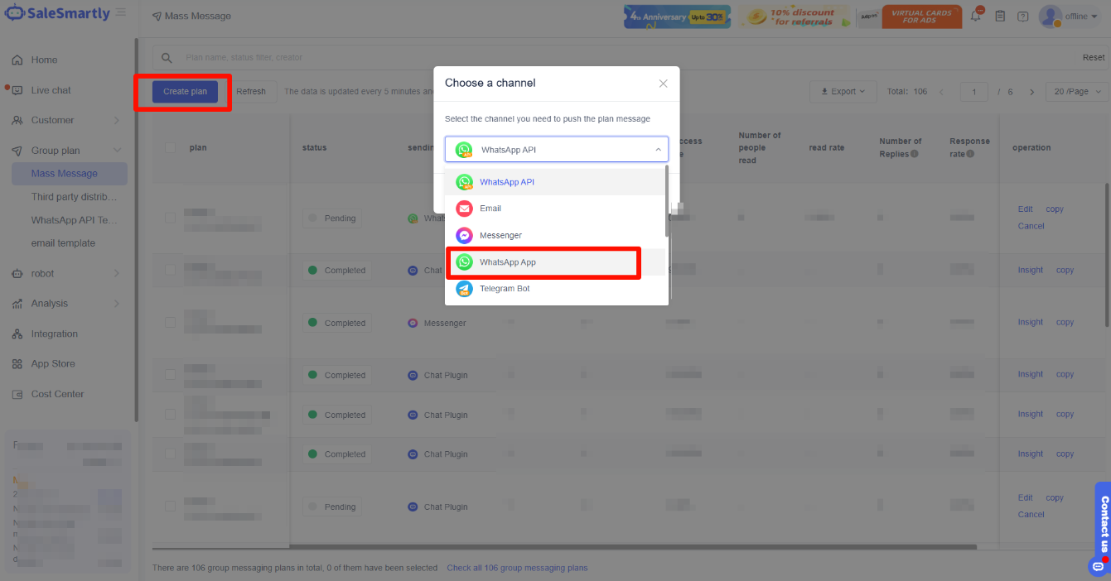Click the Telegram Bot channel icon
The height and width of the screenshot is (581, 1111).
tap(464, 289)
